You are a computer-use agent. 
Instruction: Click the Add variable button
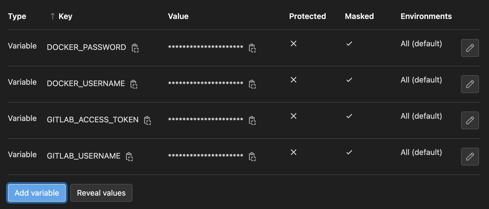pyautogui.click(x=37, y=193)
